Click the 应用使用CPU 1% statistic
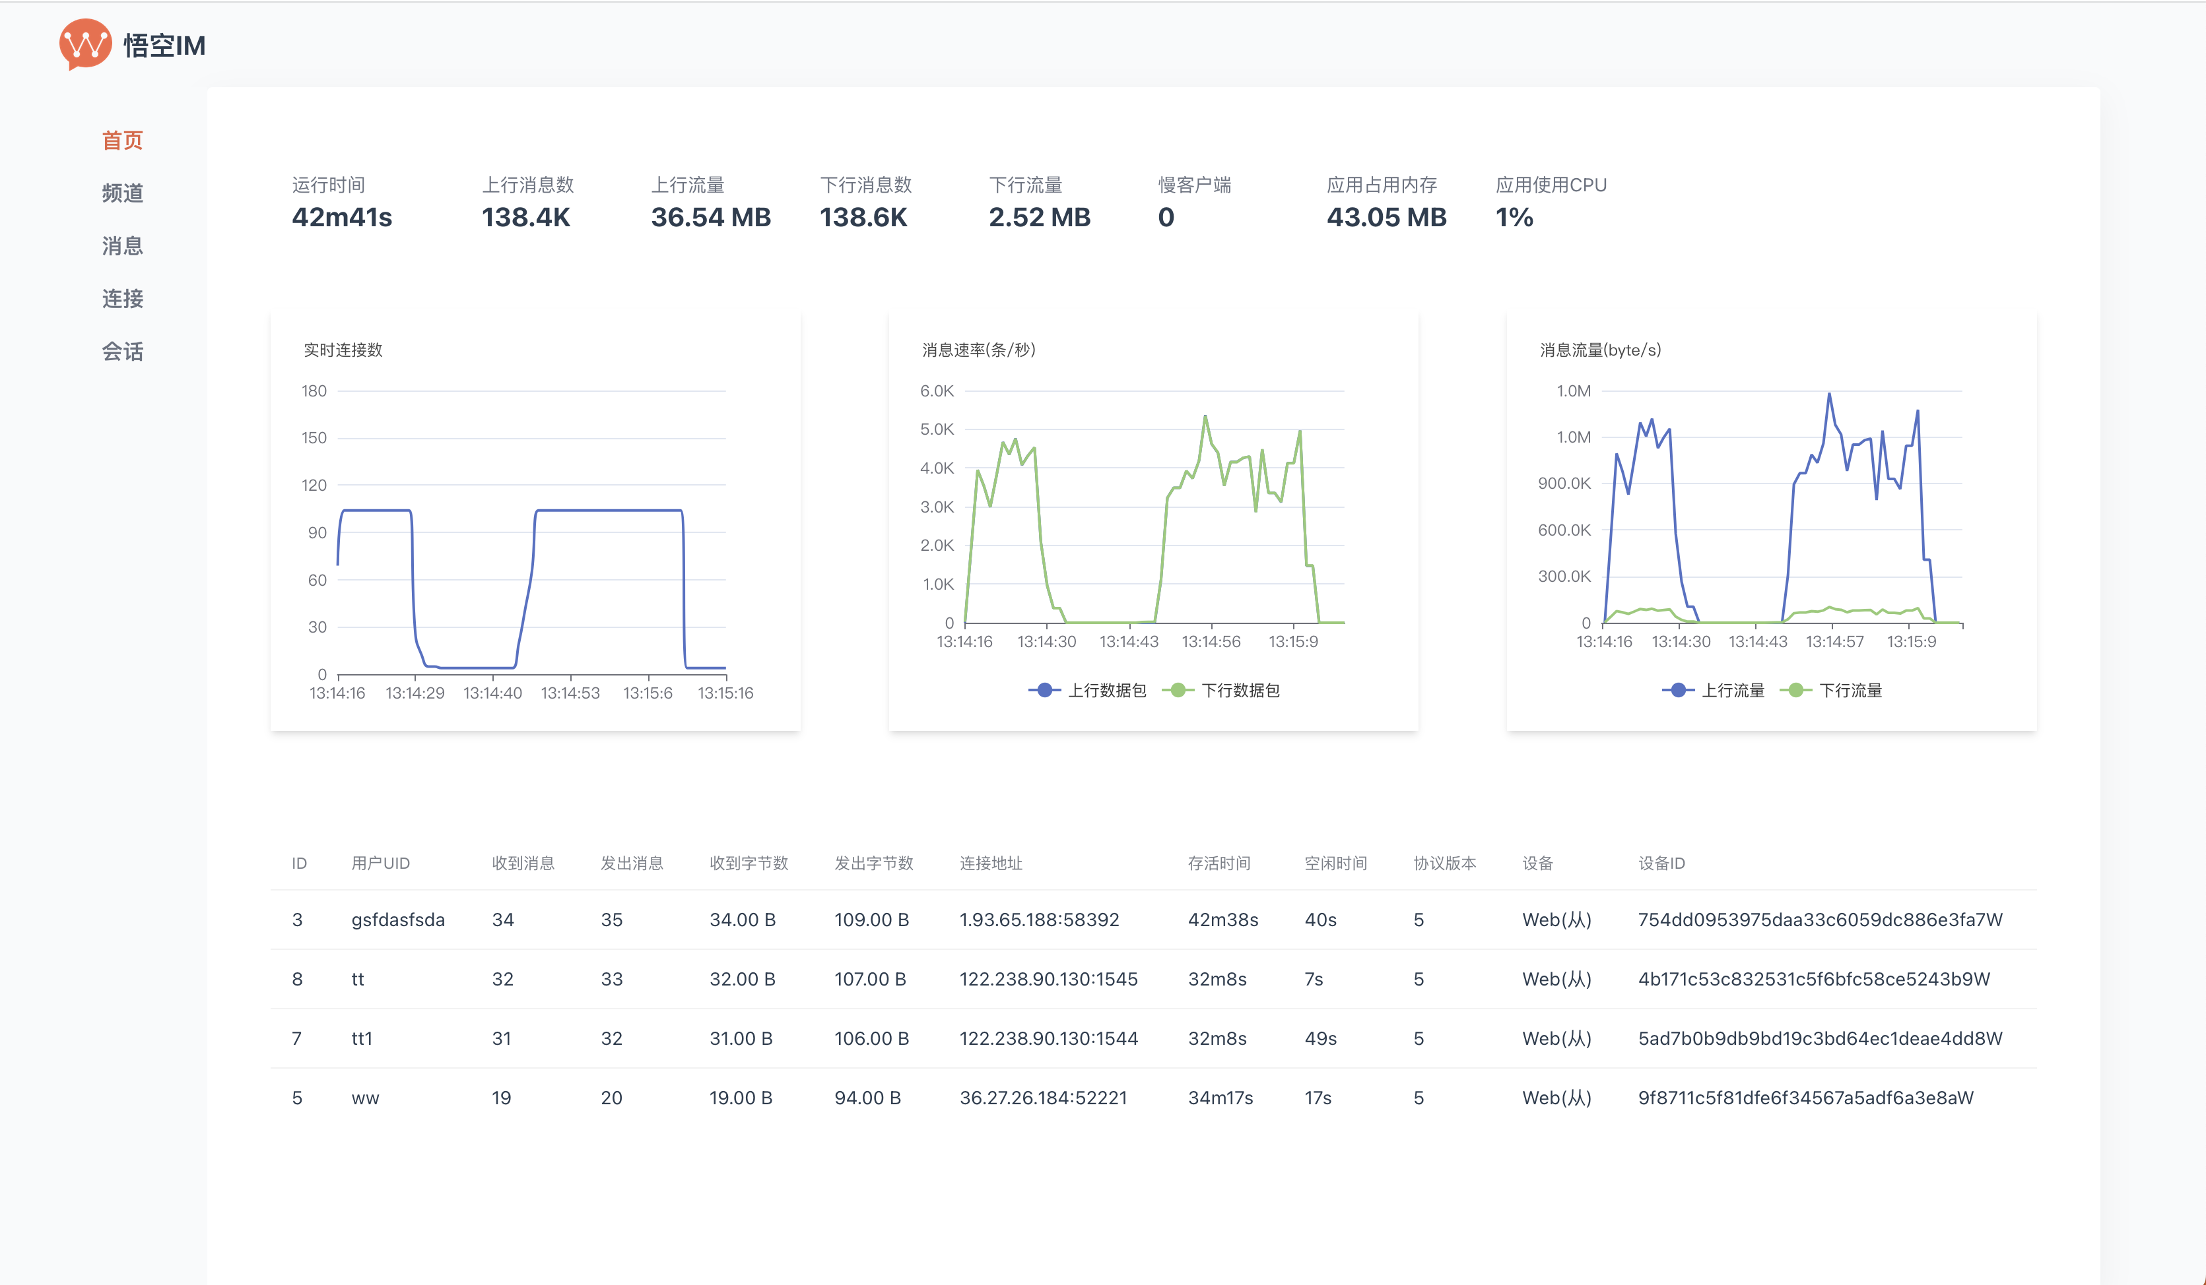The image size is (2206, 1285). (1514, 217)
